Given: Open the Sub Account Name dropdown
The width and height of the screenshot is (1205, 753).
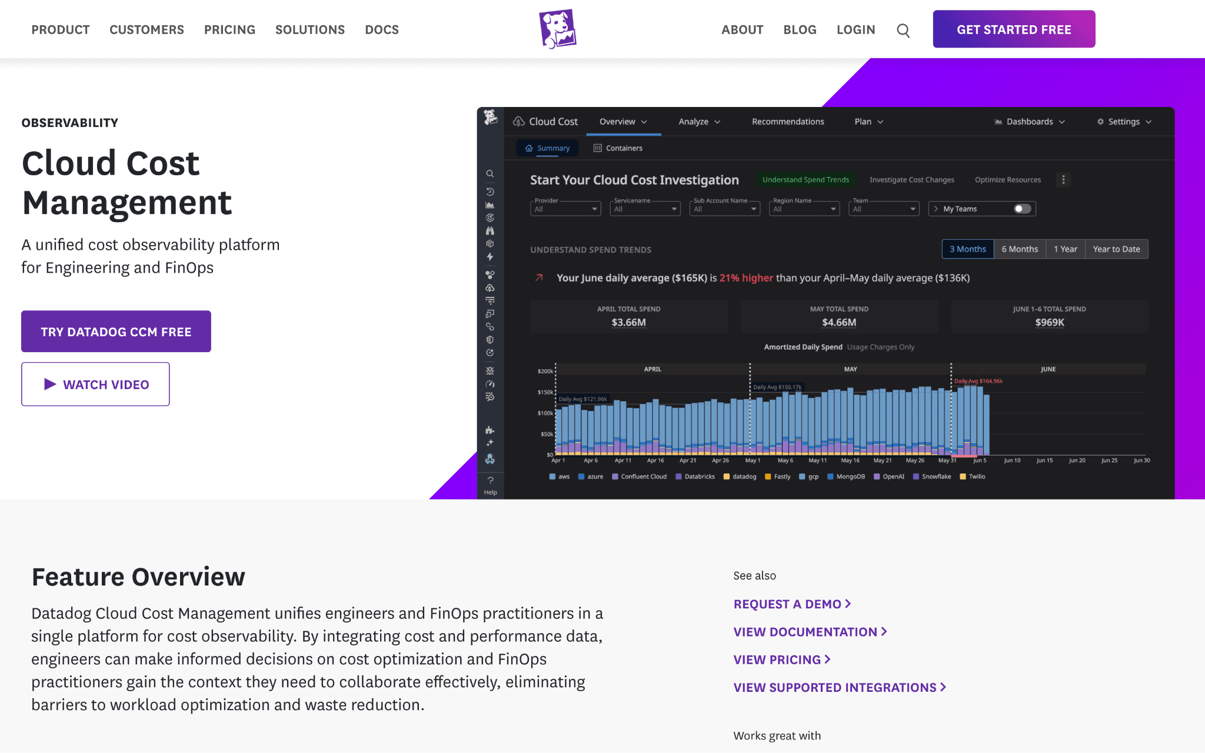Looking at the screenshot, I should (x=724, y=209).
